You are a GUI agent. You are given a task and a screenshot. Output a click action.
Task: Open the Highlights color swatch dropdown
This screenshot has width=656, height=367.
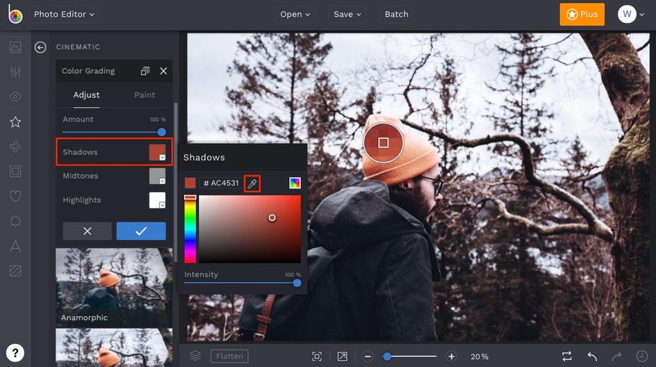pos(157,200)
